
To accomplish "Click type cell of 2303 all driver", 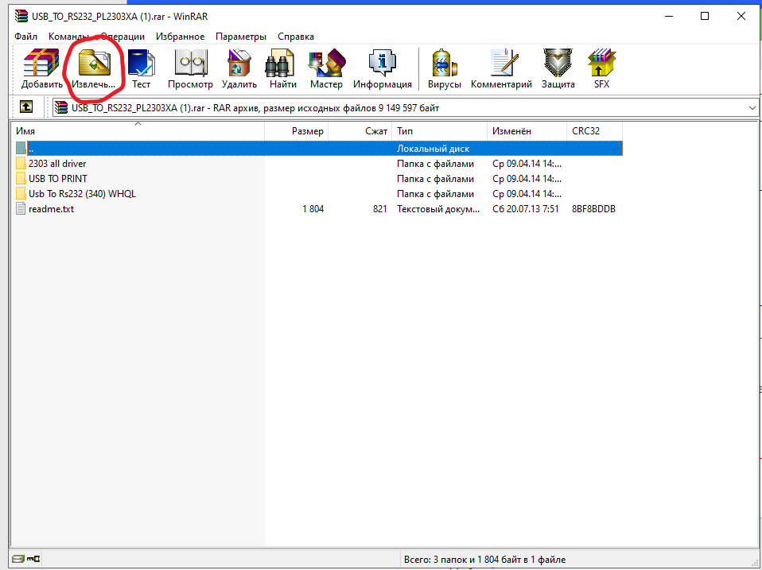I will tap(435, 164).
